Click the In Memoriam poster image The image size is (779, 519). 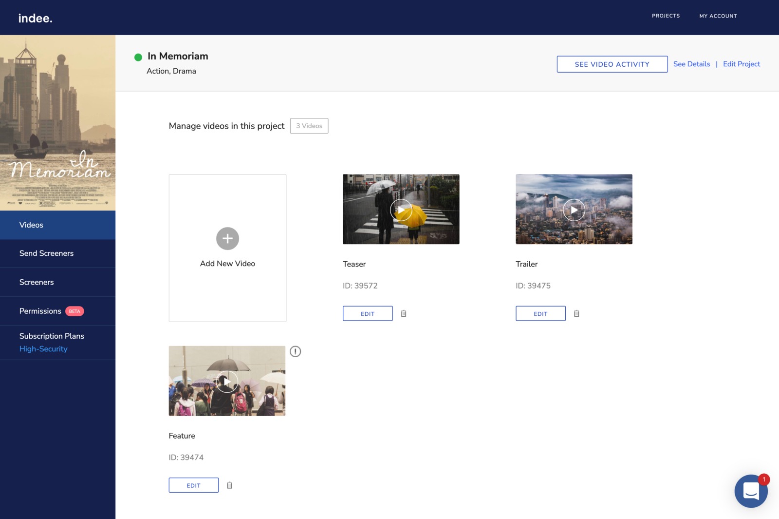tap(57, 122)
